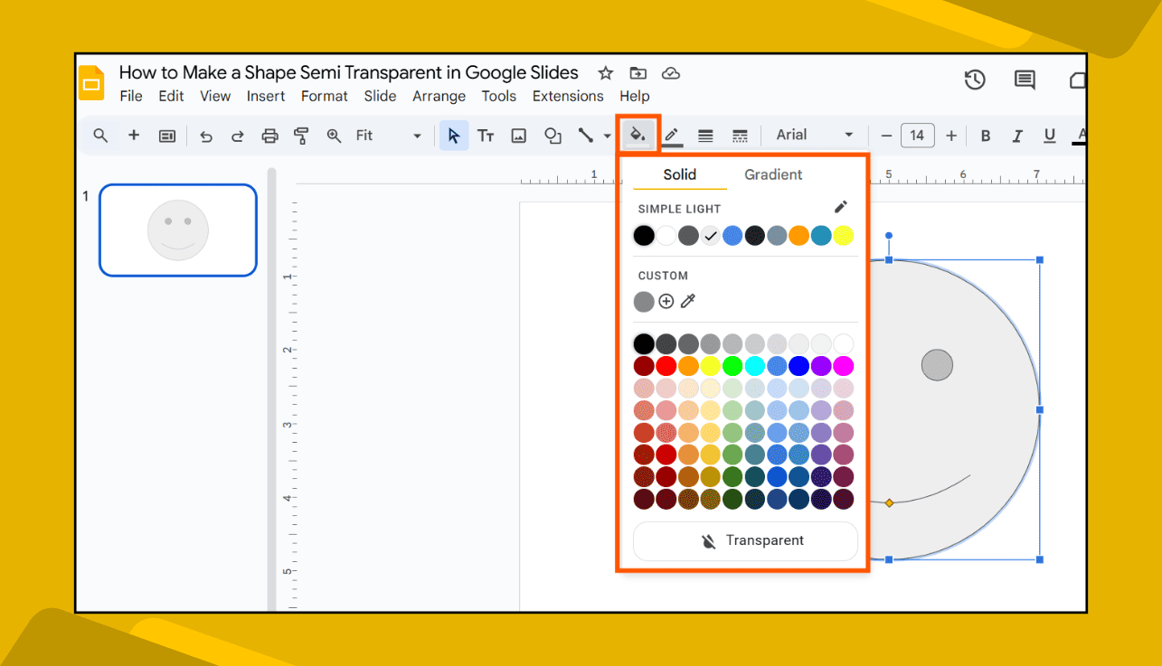Image resolution: width=1162 pixels, height=666 pixels.
Task: Open the Format menu
Action: click(324, 96)
